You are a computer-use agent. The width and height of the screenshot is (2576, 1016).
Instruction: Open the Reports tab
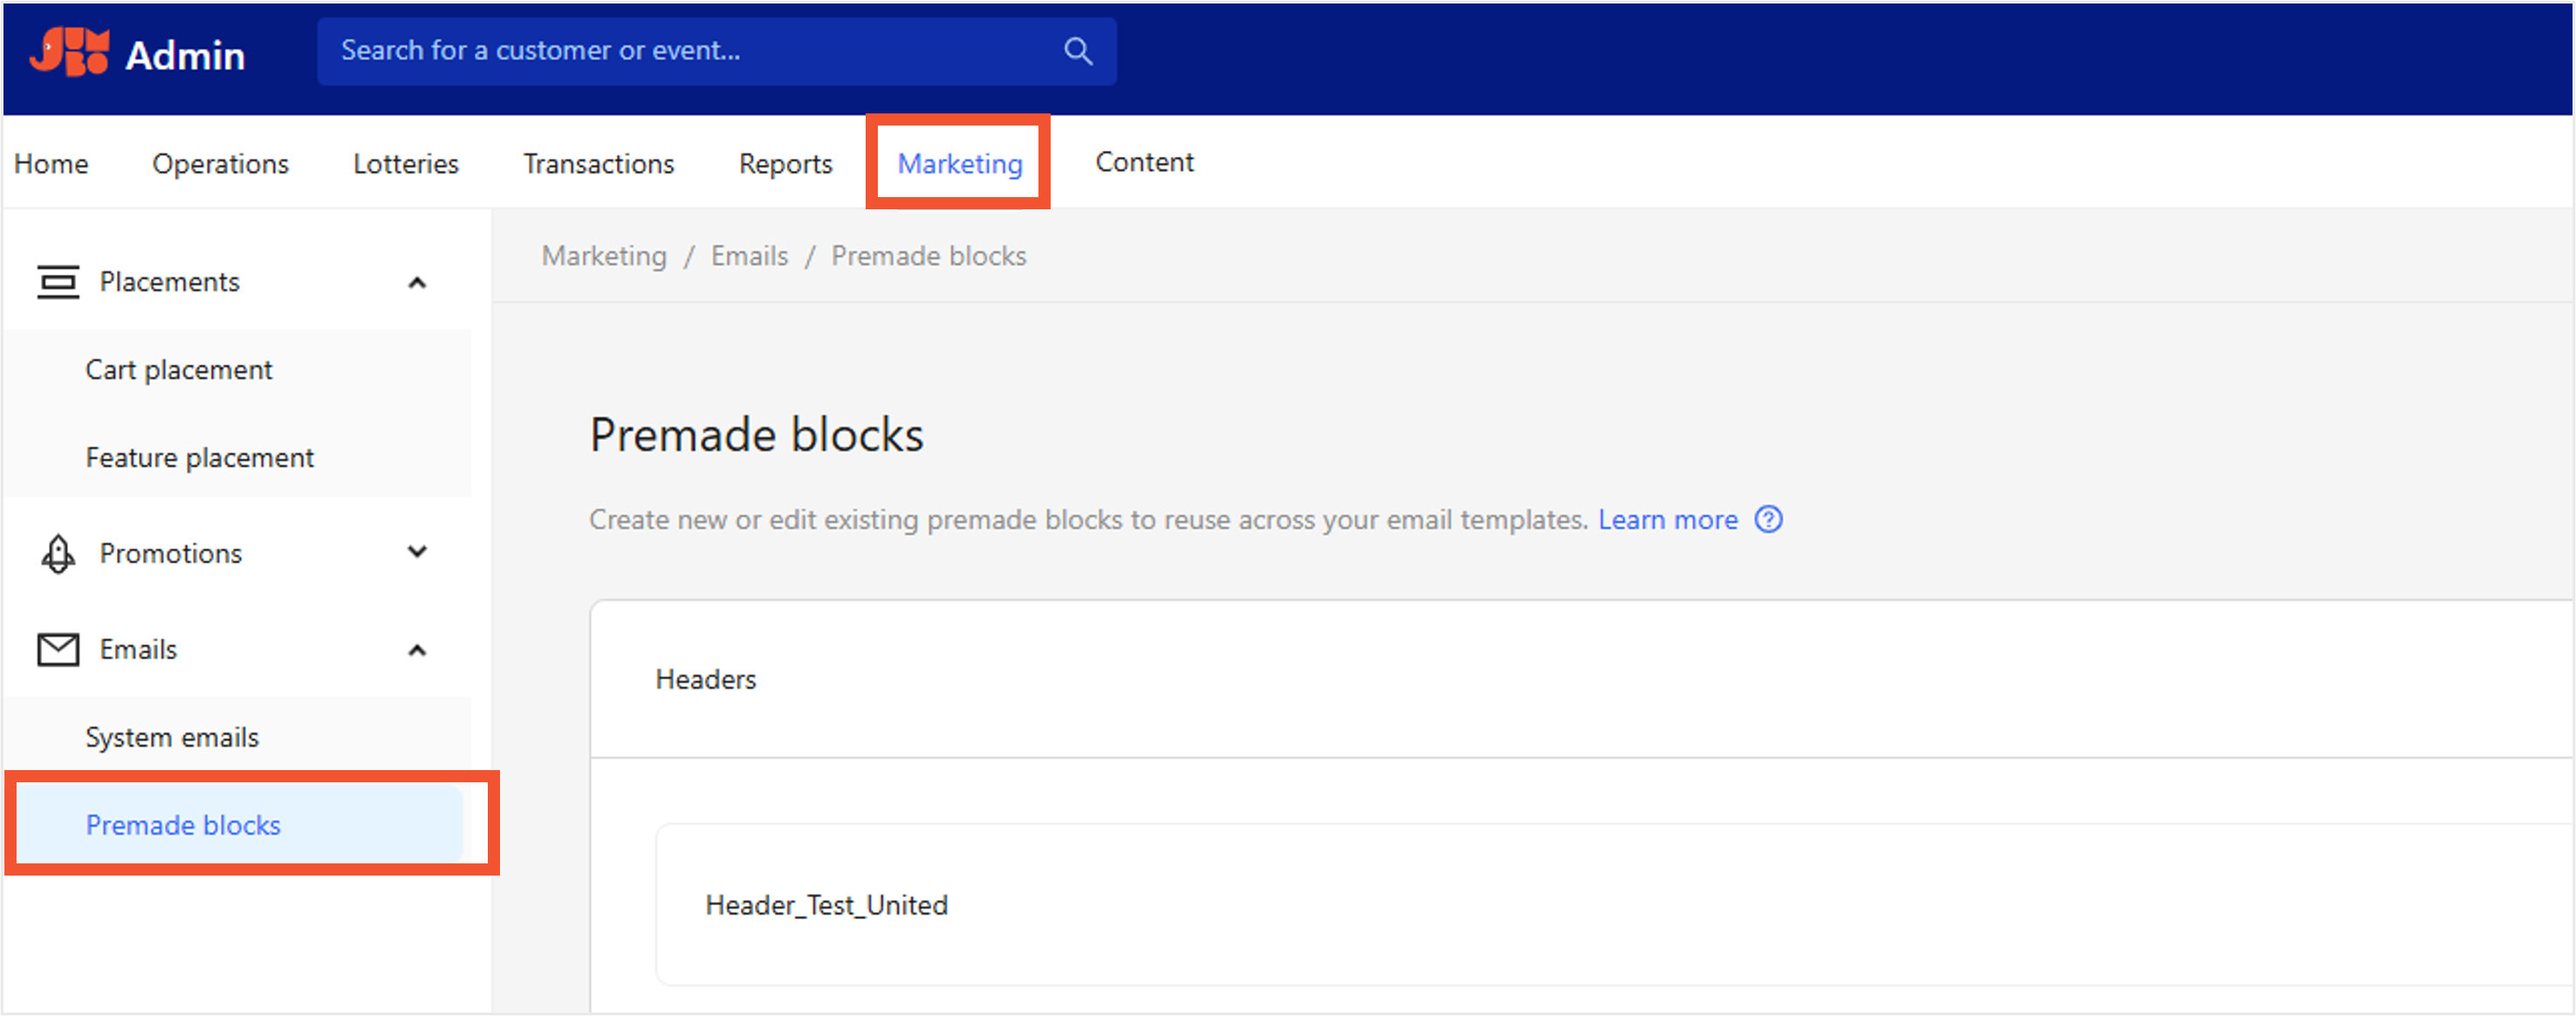click(785, 163)
